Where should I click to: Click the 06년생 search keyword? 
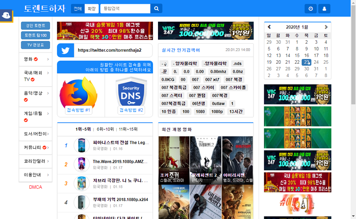point(198,104)
